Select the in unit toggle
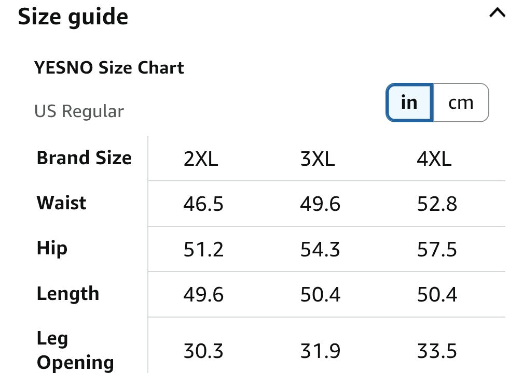The height and width of the screenshot is (373, 523). [409, 103]
